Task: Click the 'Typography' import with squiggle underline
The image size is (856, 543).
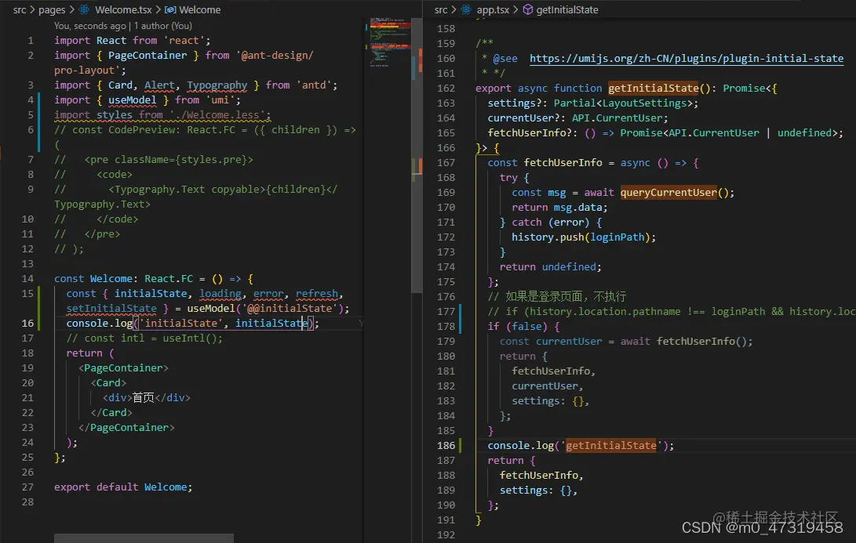Action: (217, 85)
